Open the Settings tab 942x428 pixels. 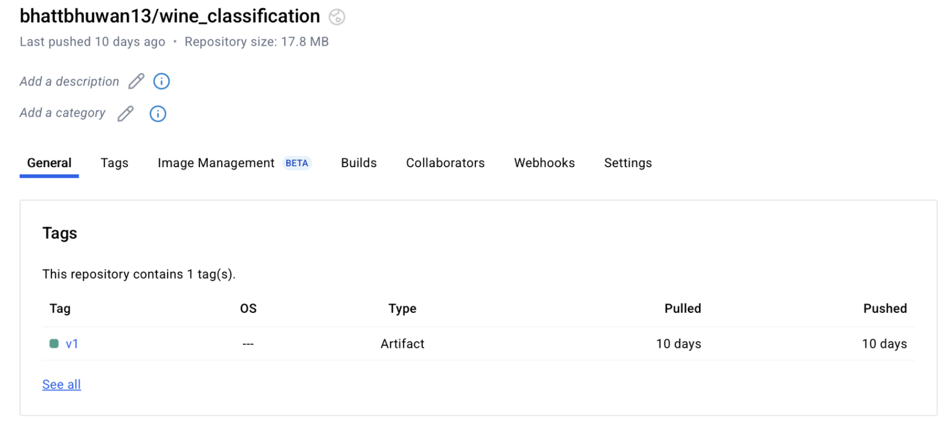tap(628, 163)
